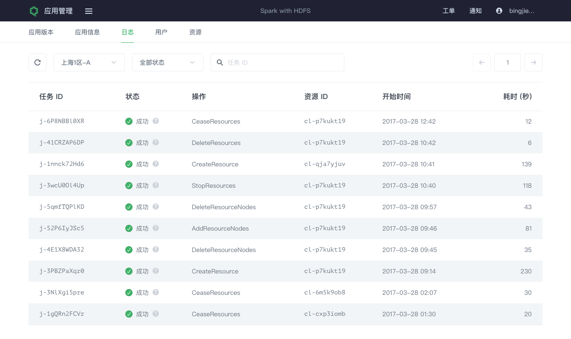Viewport: 571px width, 339px height.
Task: Click the page number input box
Action: (508, 62)
